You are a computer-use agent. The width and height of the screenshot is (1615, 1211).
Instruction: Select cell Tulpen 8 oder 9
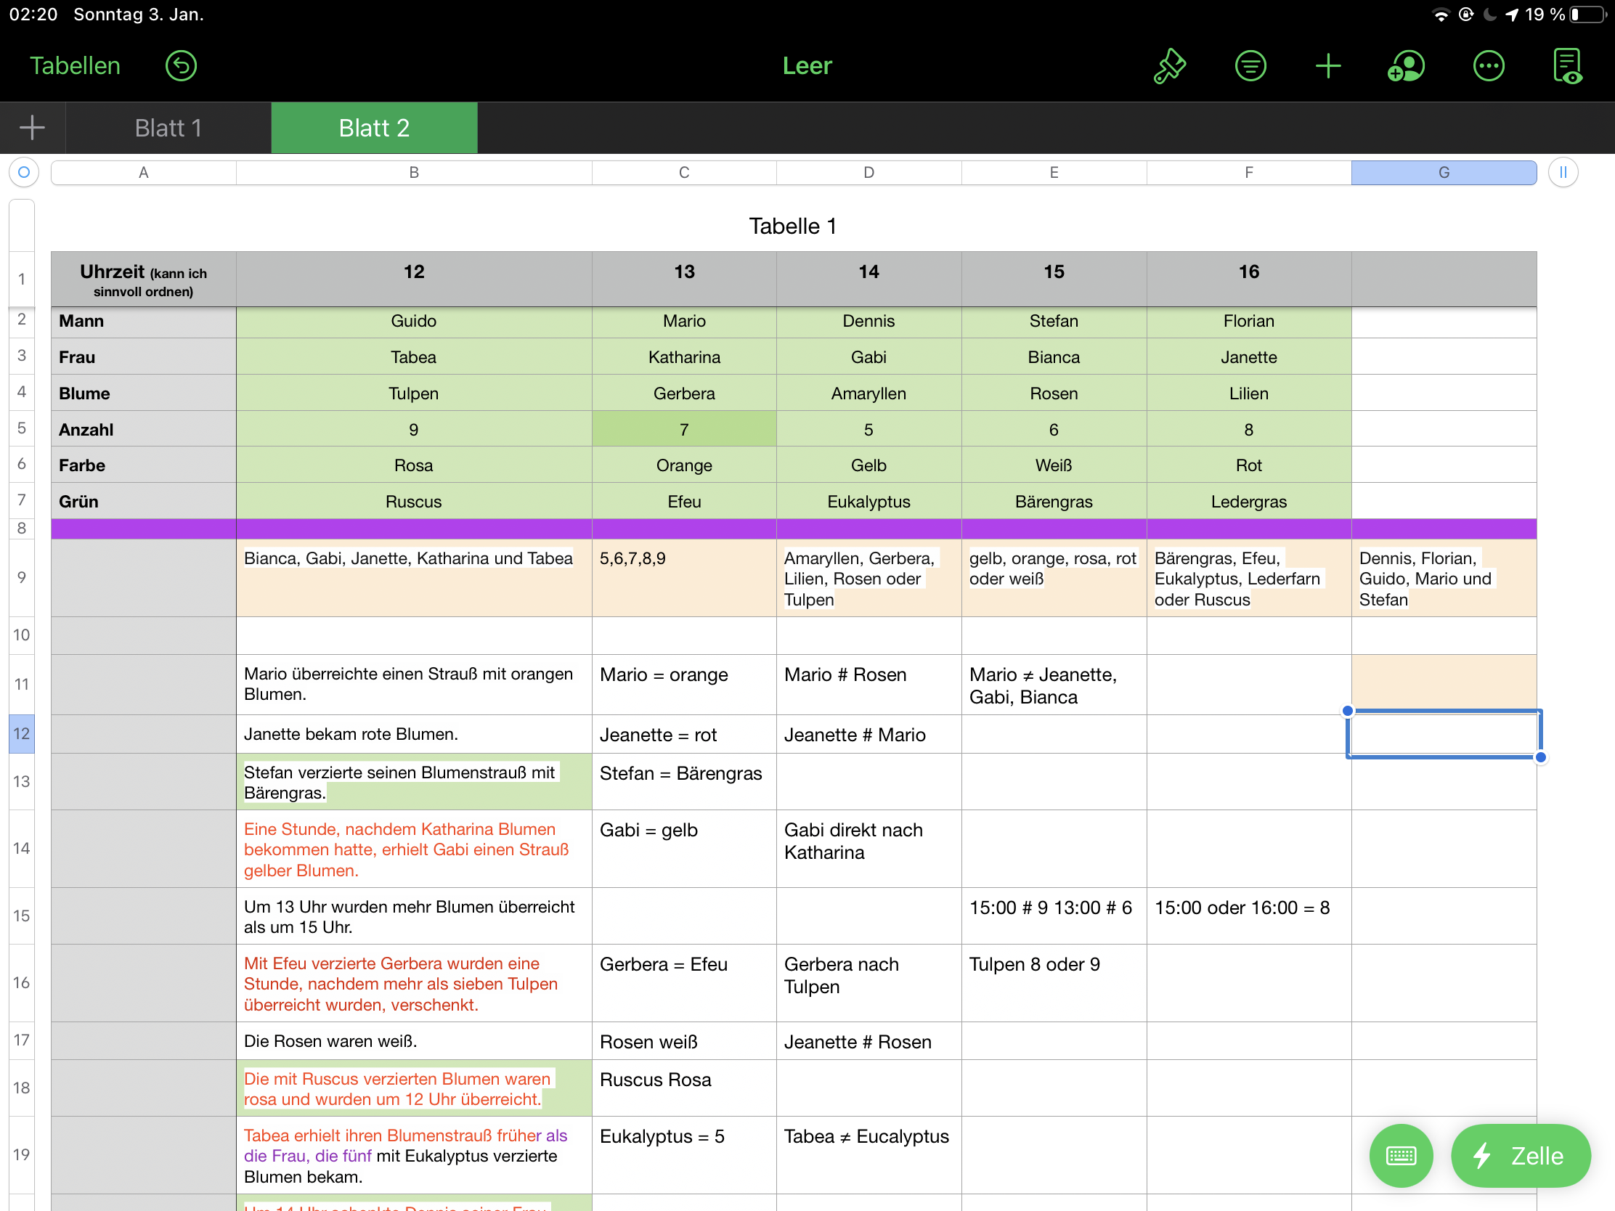1054,982
